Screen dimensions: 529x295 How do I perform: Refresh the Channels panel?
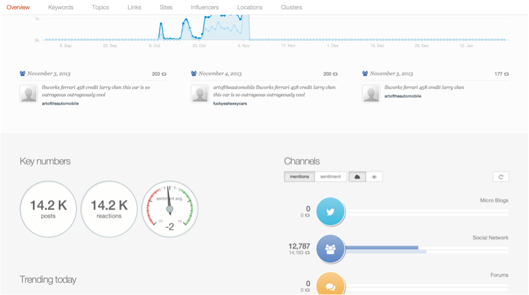pyautogui.click(x=500, y=177)
